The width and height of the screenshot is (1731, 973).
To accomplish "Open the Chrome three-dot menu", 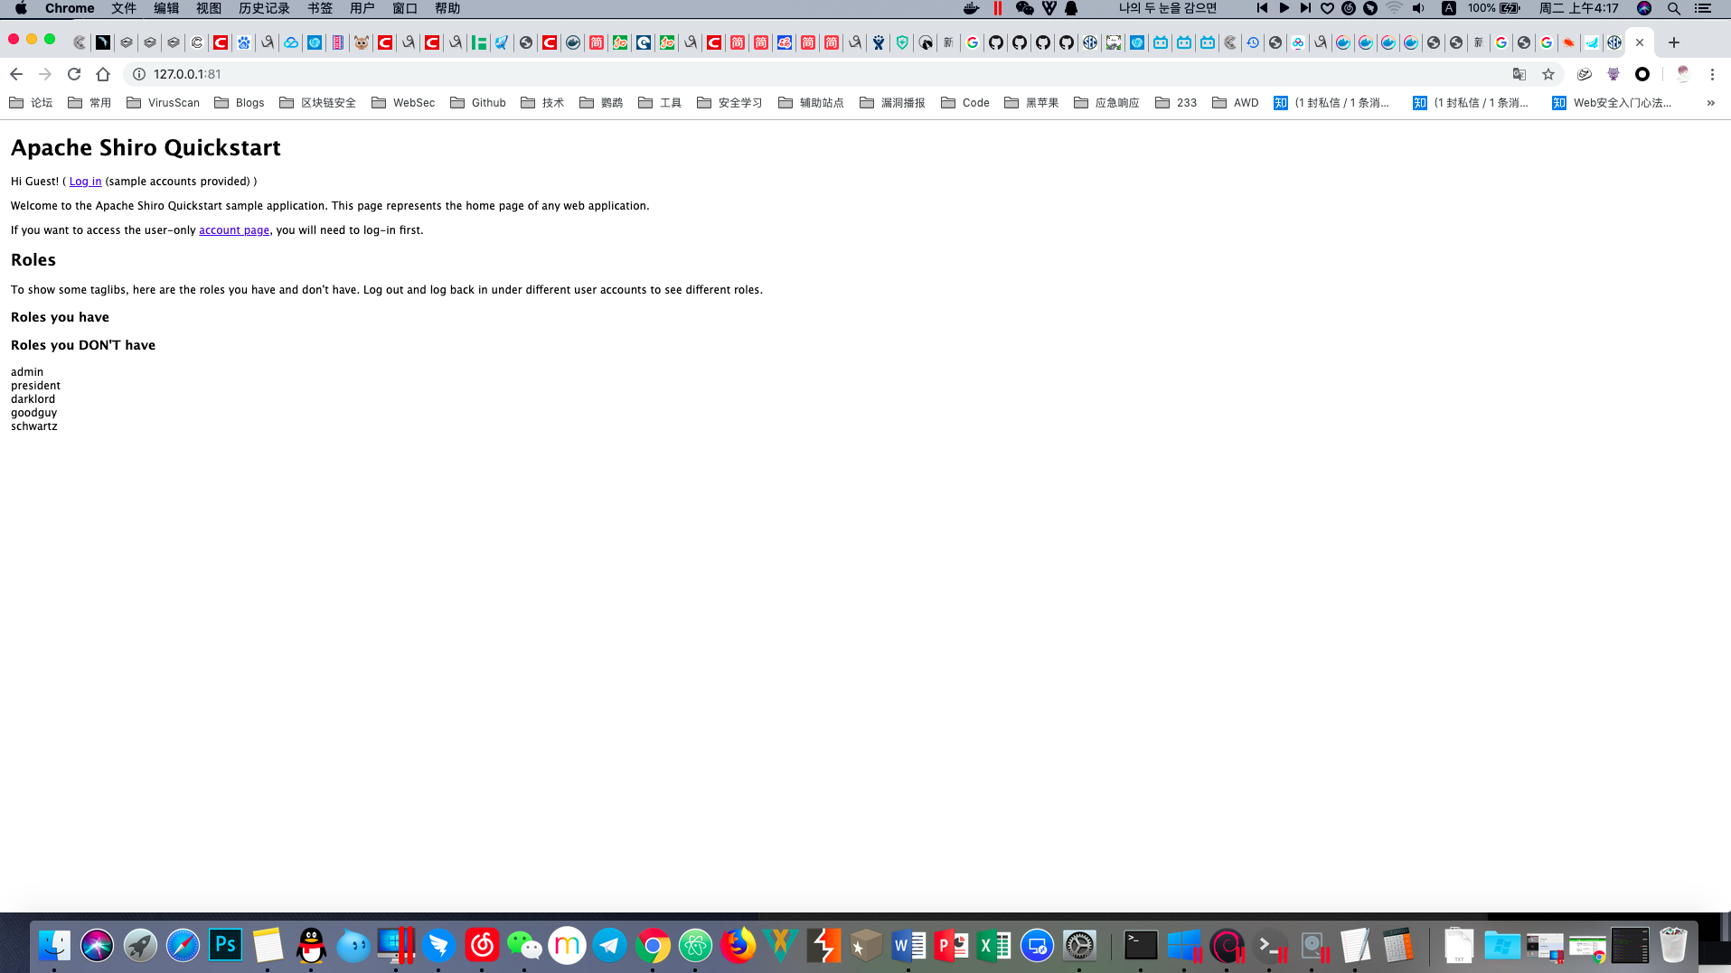I will pyautogui.click(x=1712, y=74).
